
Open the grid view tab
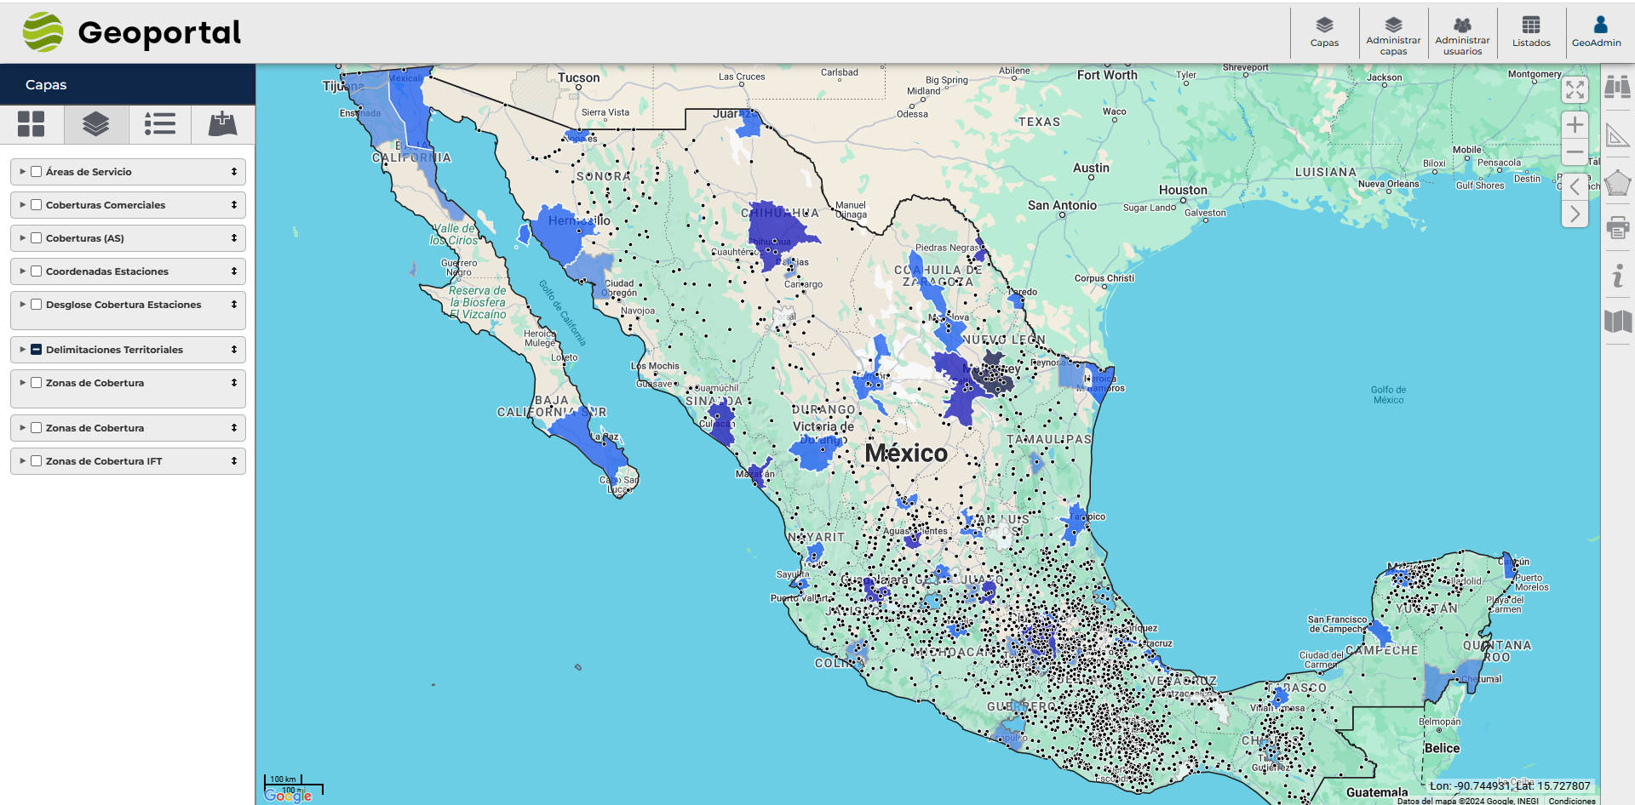[32, 124]
